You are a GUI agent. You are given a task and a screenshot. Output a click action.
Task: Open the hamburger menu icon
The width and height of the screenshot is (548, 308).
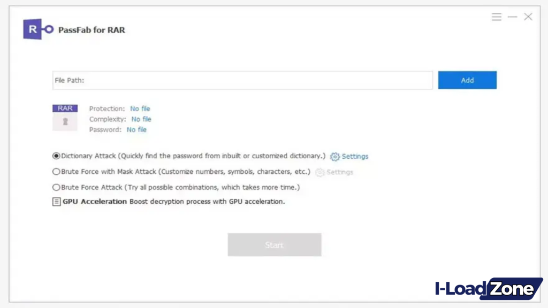497,17
